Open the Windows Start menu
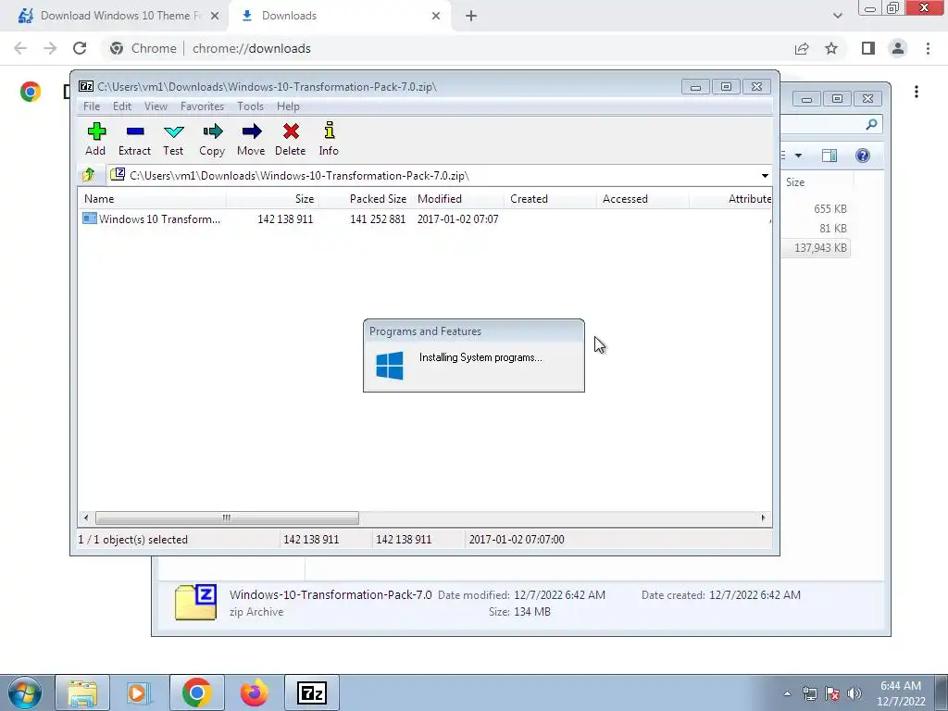This screenshot has width=948, height=711. pyautogui.click(x=24, y=692)
